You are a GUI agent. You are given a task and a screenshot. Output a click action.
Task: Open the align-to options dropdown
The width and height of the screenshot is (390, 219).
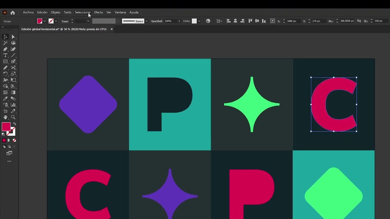[219, 21]
